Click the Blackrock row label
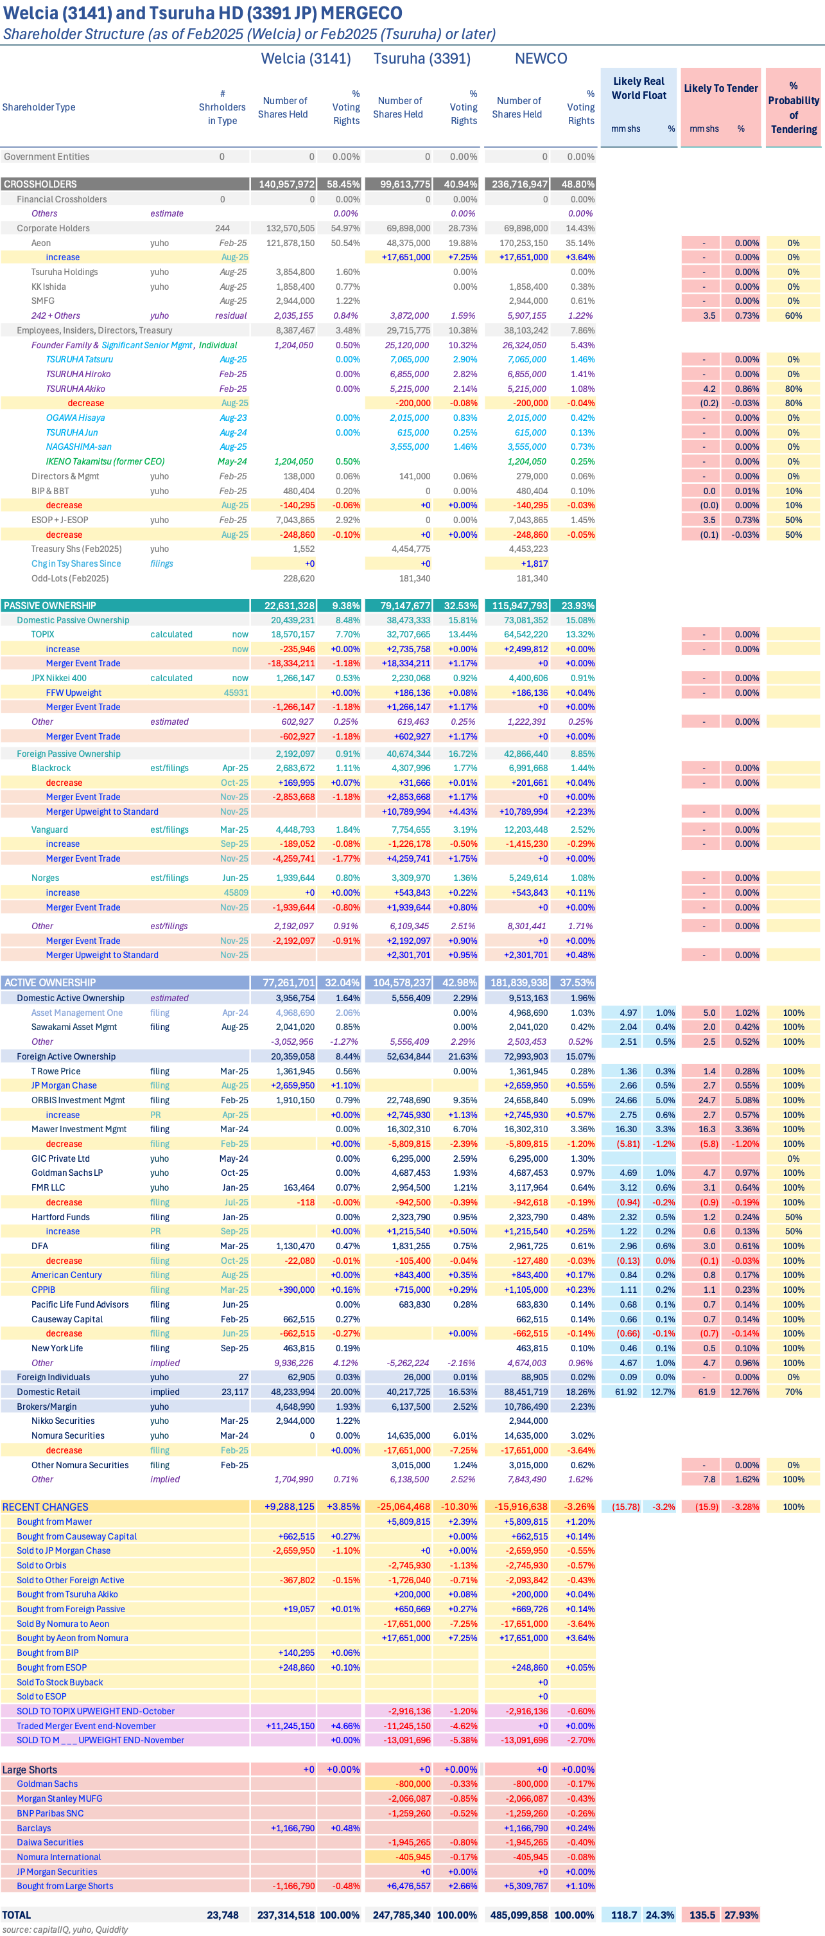 coord(51,768)
